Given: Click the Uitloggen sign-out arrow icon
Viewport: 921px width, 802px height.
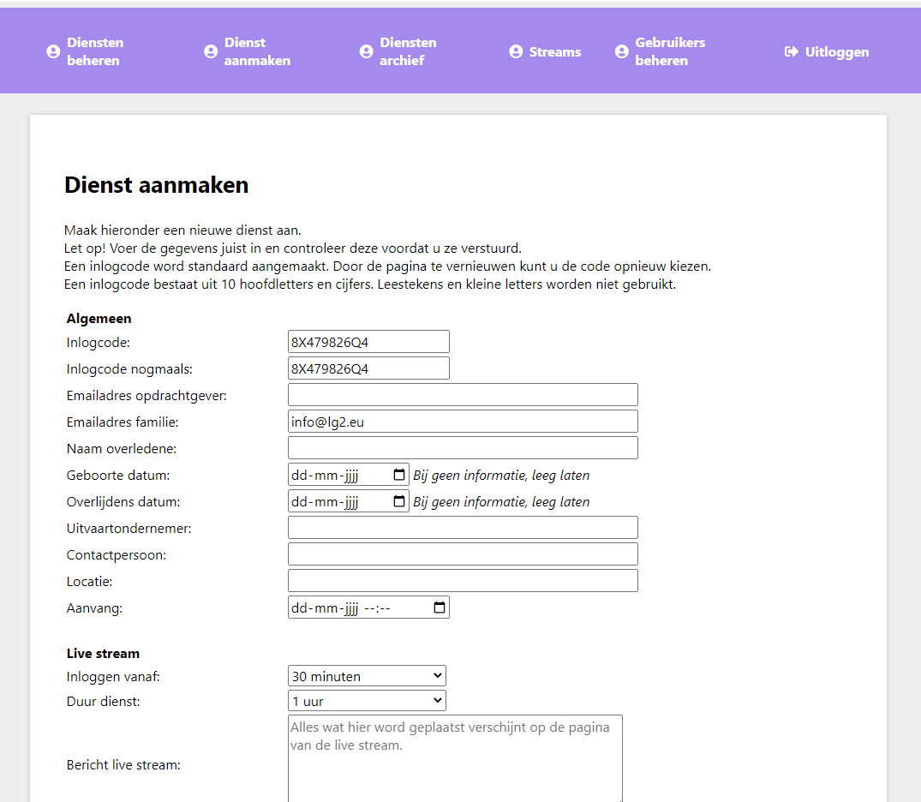Looking at the screenshot, I should [x=792, y=52].
